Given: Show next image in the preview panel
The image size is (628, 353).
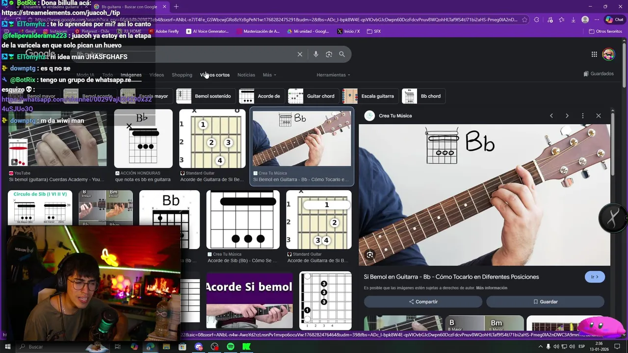Looking at the screenshot, I should pos(567,116).
